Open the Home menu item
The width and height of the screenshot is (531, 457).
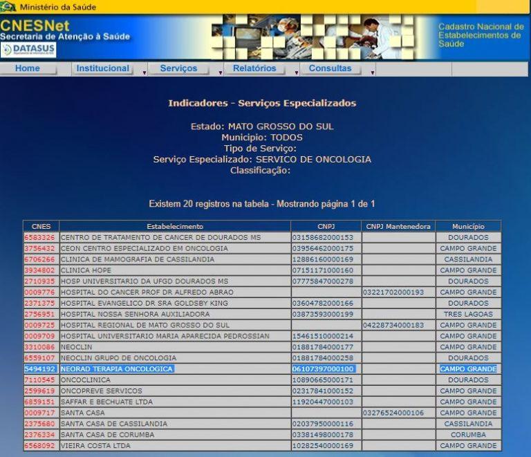pyautogui.click(x=28, y=68)
